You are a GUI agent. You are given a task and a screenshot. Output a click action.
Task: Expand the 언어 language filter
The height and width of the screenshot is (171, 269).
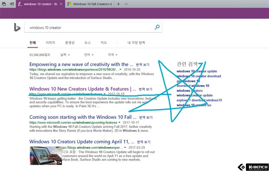(89, 55)
